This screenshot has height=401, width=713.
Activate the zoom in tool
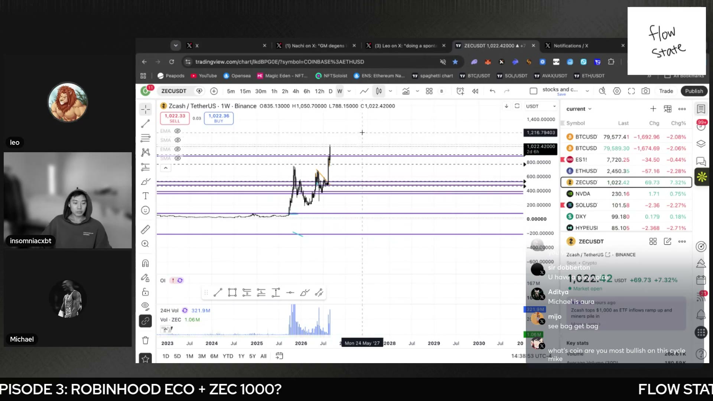pos(145,244)
